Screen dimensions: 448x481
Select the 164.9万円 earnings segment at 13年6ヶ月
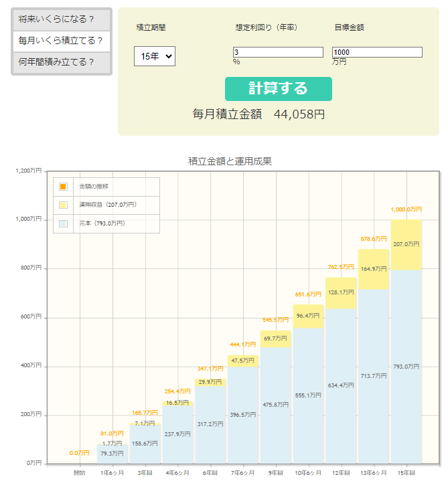[373, 269]
